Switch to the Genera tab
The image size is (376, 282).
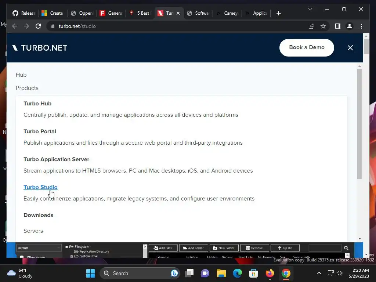111,13
